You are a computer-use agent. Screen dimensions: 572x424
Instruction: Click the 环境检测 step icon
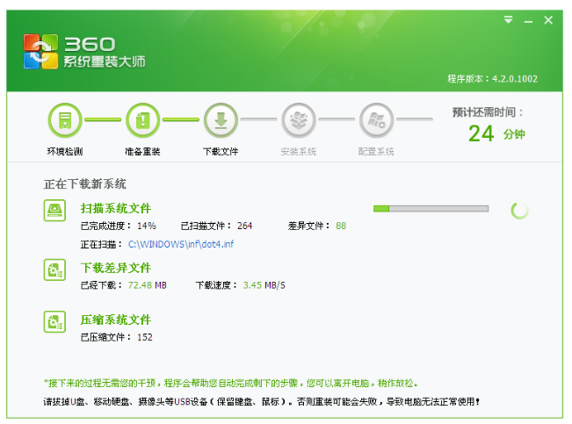click(65, 119)
